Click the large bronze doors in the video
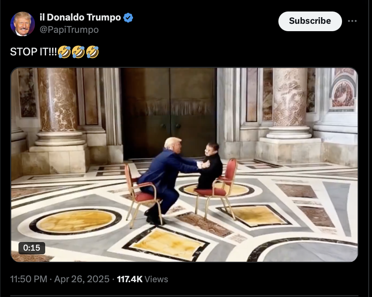This screenshot has height=297, width=372. pos(169,113)
